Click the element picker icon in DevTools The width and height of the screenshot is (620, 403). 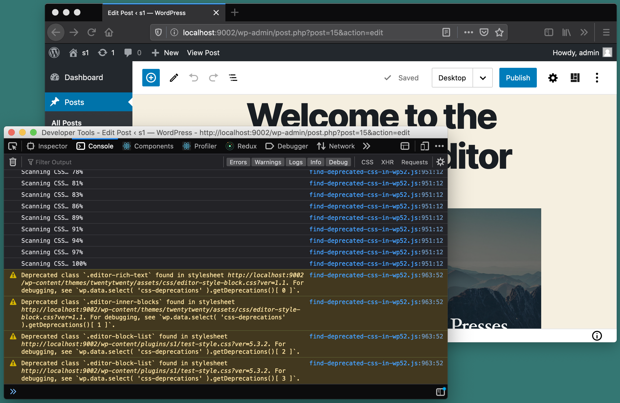[13, 146]
